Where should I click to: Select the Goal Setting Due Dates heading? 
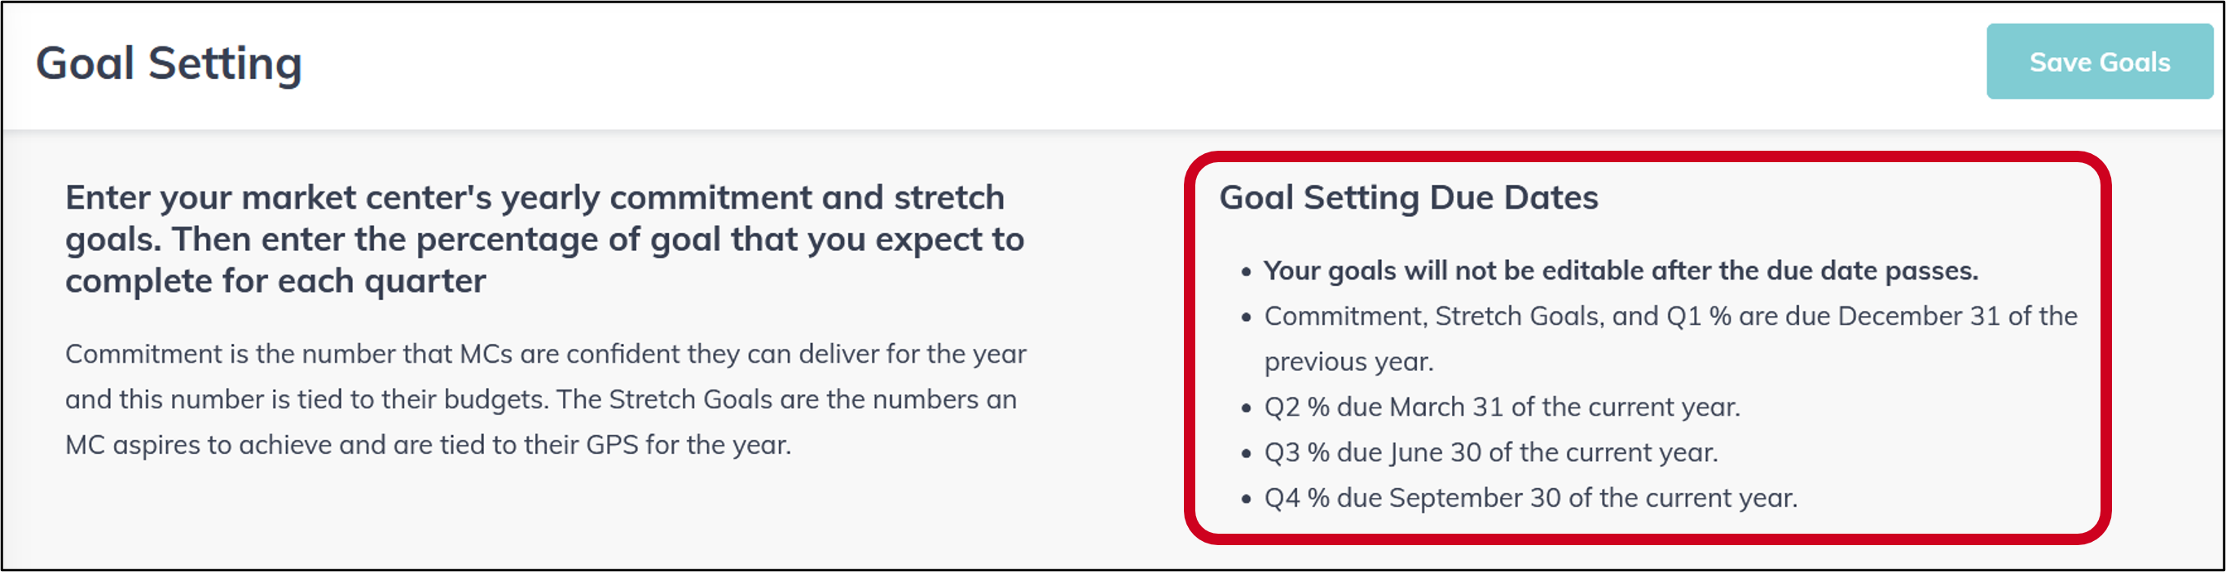[1409, 197]
